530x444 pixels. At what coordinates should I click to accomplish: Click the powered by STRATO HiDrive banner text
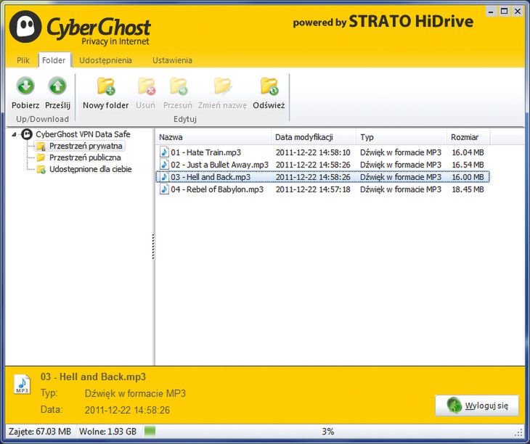383,22
